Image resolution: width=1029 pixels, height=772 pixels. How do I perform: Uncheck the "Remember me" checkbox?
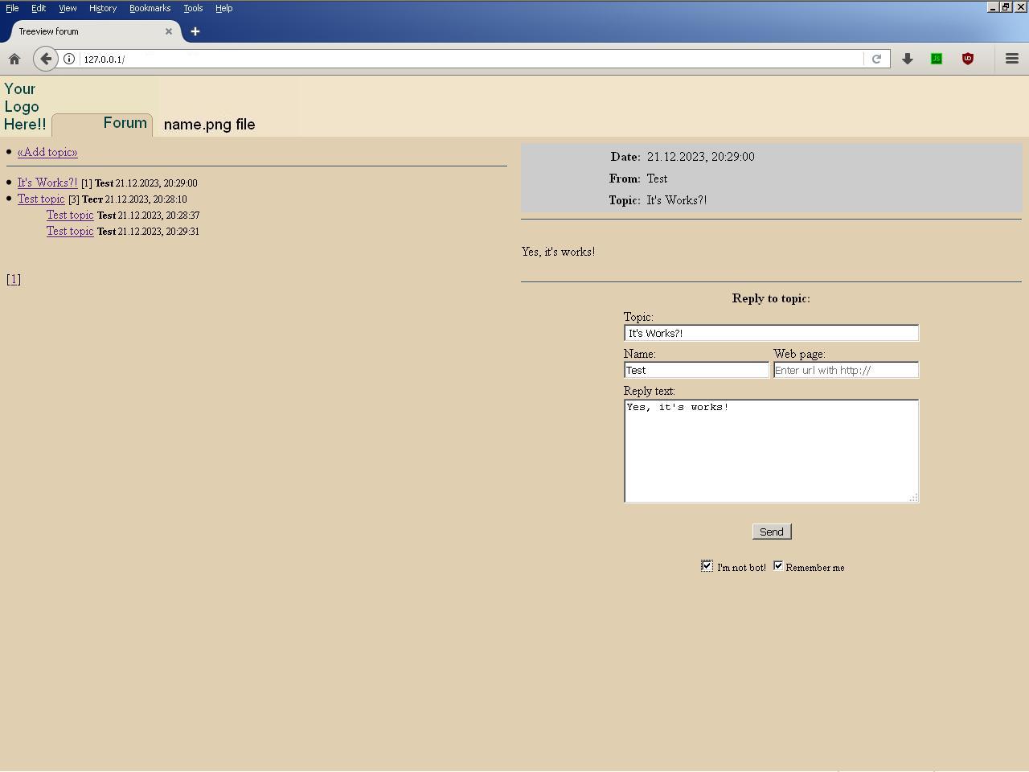(778, 566)
